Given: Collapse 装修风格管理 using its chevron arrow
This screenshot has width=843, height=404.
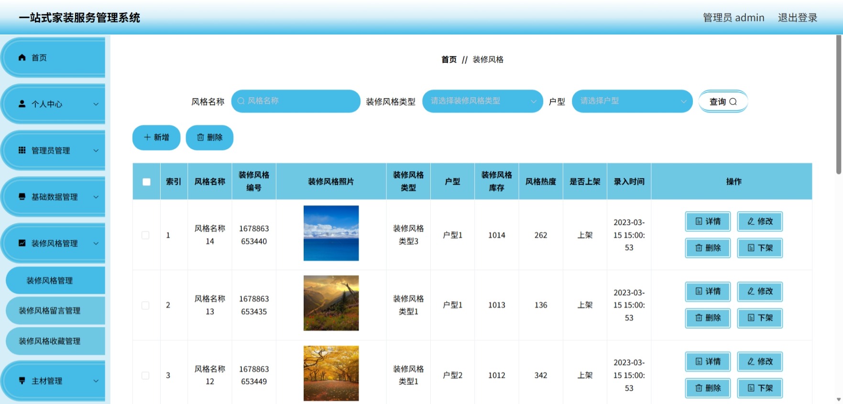Looking at the screenshot, I should coord(96,243).
